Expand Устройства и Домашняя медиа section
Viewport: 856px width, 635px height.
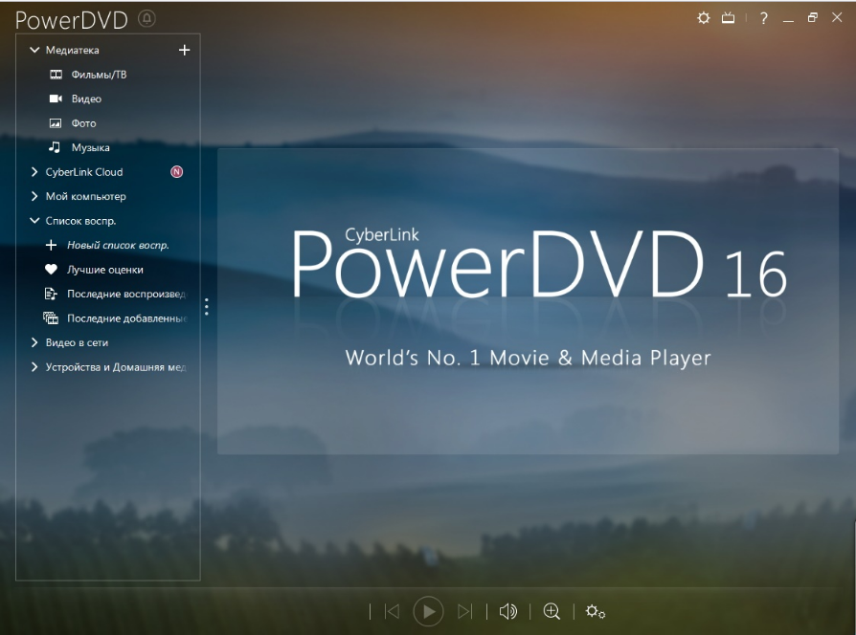[x=34, y=367]
